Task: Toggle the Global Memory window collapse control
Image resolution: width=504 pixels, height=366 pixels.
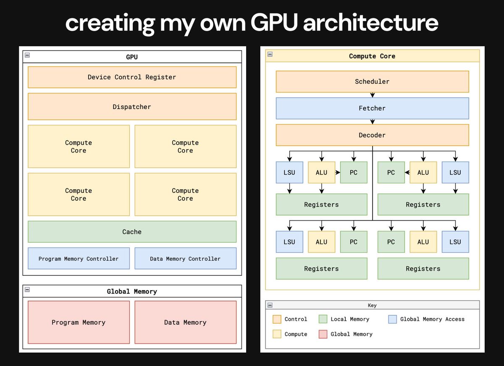Action: [x=27, y=289]
